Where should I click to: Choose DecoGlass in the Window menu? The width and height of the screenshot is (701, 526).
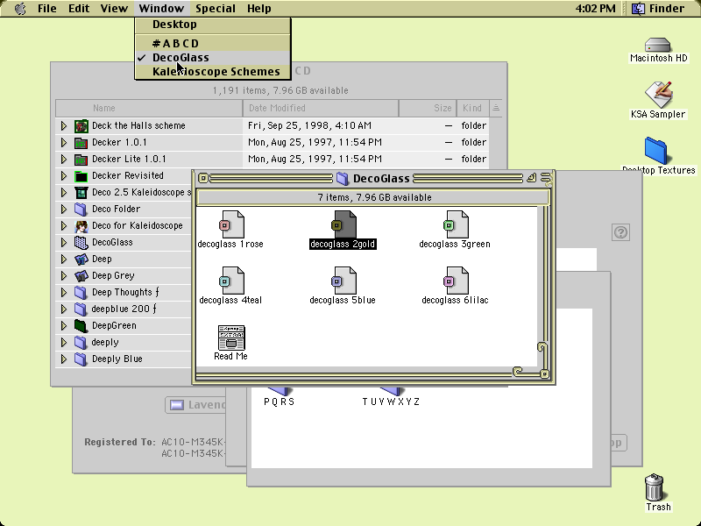pos(213,58)
